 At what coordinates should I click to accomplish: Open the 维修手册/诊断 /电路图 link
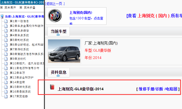pyautogui.click(x=158, y=89)
